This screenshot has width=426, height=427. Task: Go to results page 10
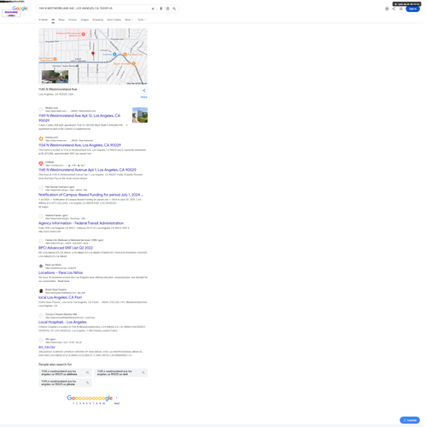coord(103,403)
